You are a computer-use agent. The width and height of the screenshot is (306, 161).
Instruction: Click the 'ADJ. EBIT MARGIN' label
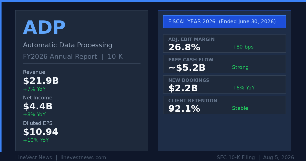[191, 39]
